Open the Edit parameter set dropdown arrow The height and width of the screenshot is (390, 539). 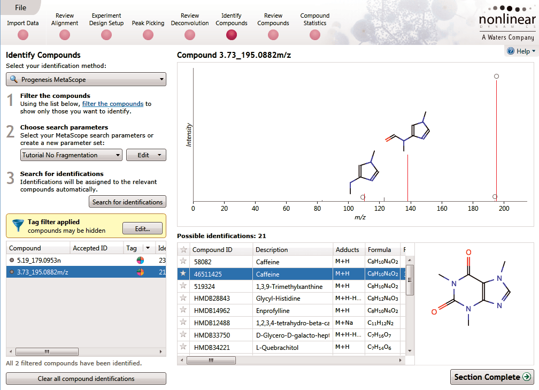(x=159, y=155)
